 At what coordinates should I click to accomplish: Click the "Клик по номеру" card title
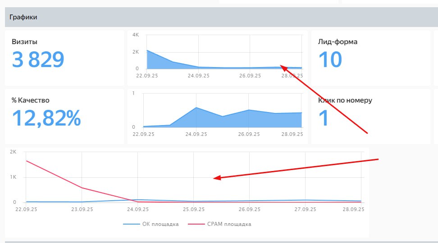coord(345,100)
